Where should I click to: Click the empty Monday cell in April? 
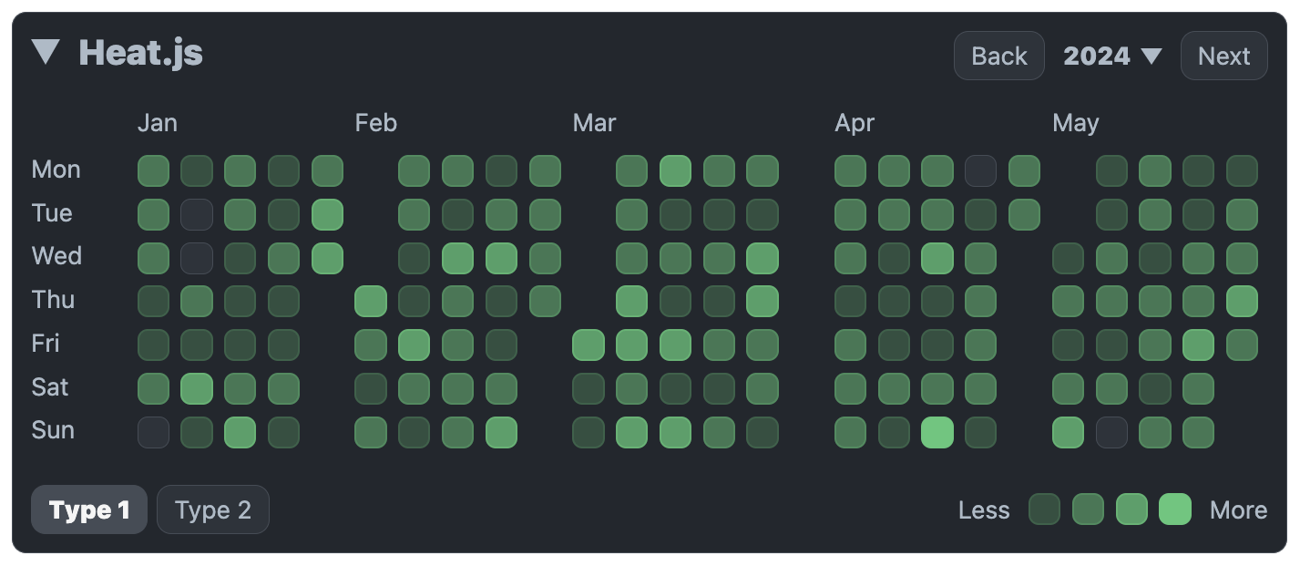click(x=978, y=170)
